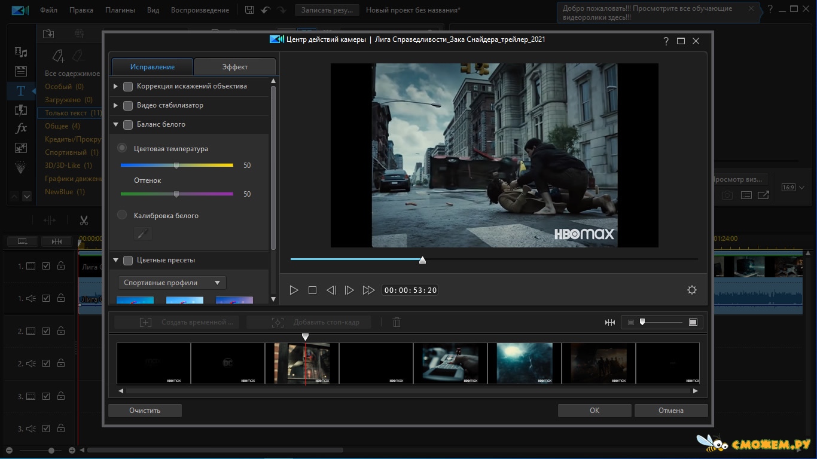Viewport: 817px width, 459px height.
Task: Fast forward the preview
Action: [368, 290]
